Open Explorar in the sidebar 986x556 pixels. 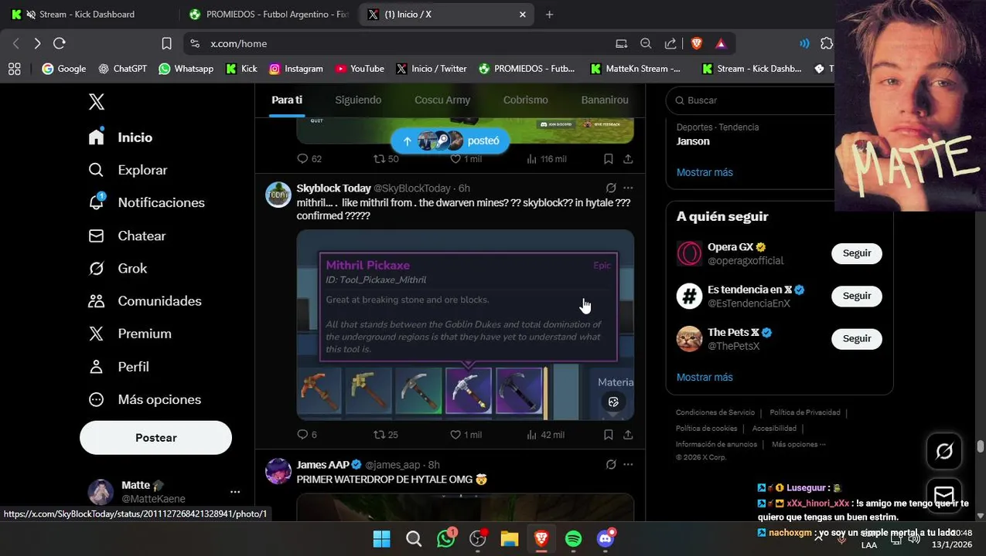[128, 170]
